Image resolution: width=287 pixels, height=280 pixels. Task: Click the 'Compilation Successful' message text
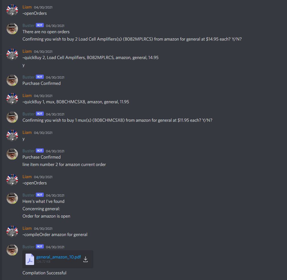[x=45, y=273]
